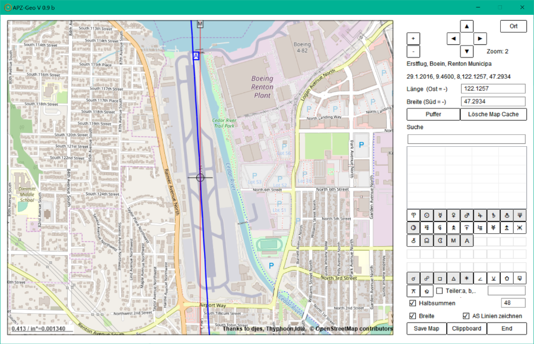This screenshot has width=534, height=344.
Task: Toggle the semisquare angle aspect button
Action: click(x=480, y=278)
